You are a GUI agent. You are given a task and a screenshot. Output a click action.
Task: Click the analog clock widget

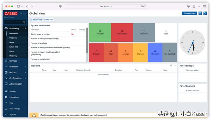[193, 42]
